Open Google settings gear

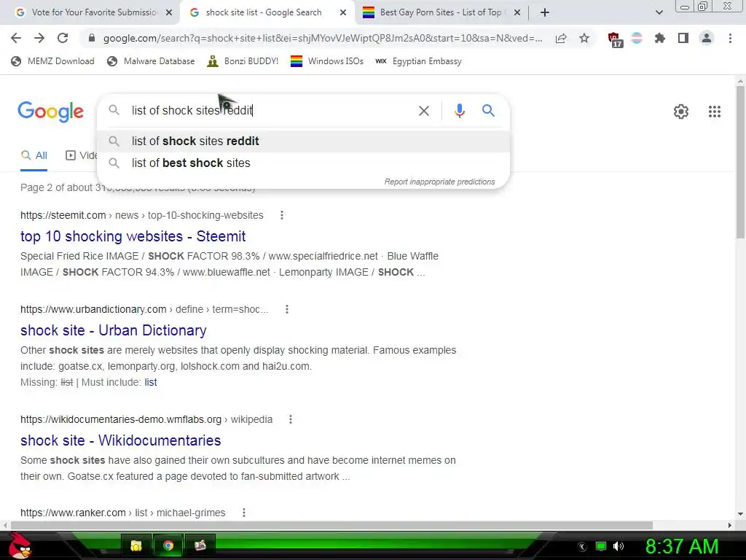681,112
